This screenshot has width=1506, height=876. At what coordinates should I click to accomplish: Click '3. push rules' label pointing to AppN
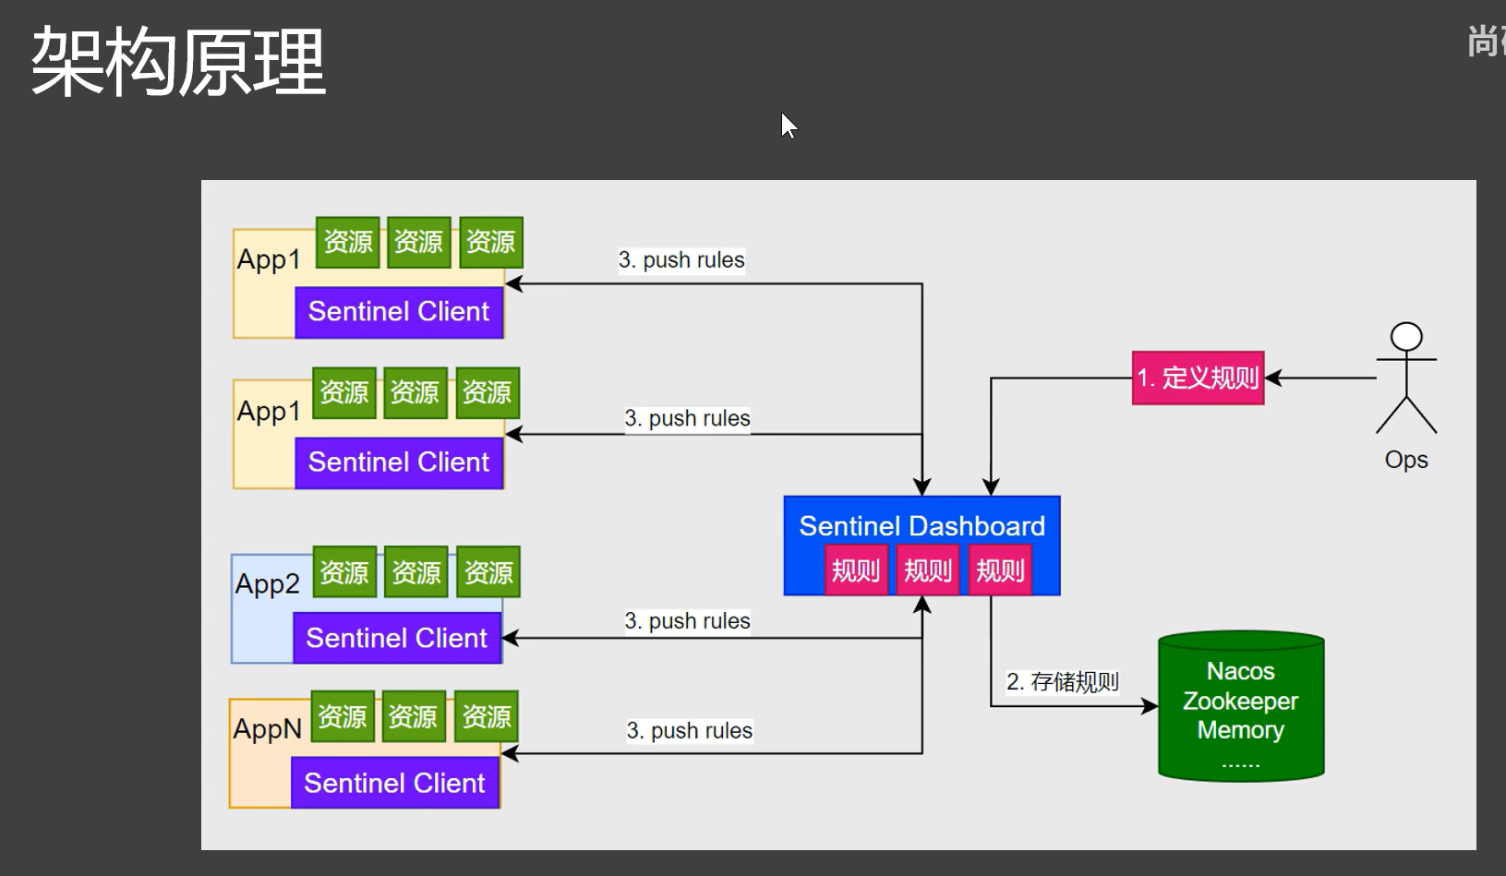(689, 731)
